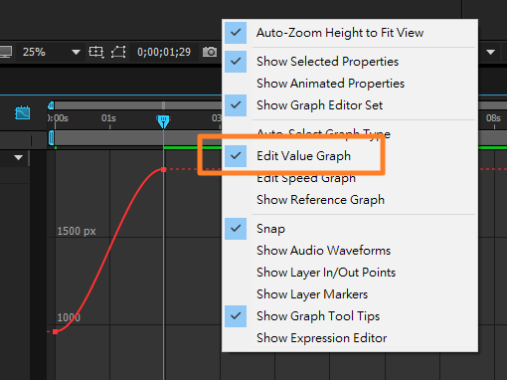Select the top keyframe on red curve
Viewport: 507px width, 380px height.
[163, 170]
